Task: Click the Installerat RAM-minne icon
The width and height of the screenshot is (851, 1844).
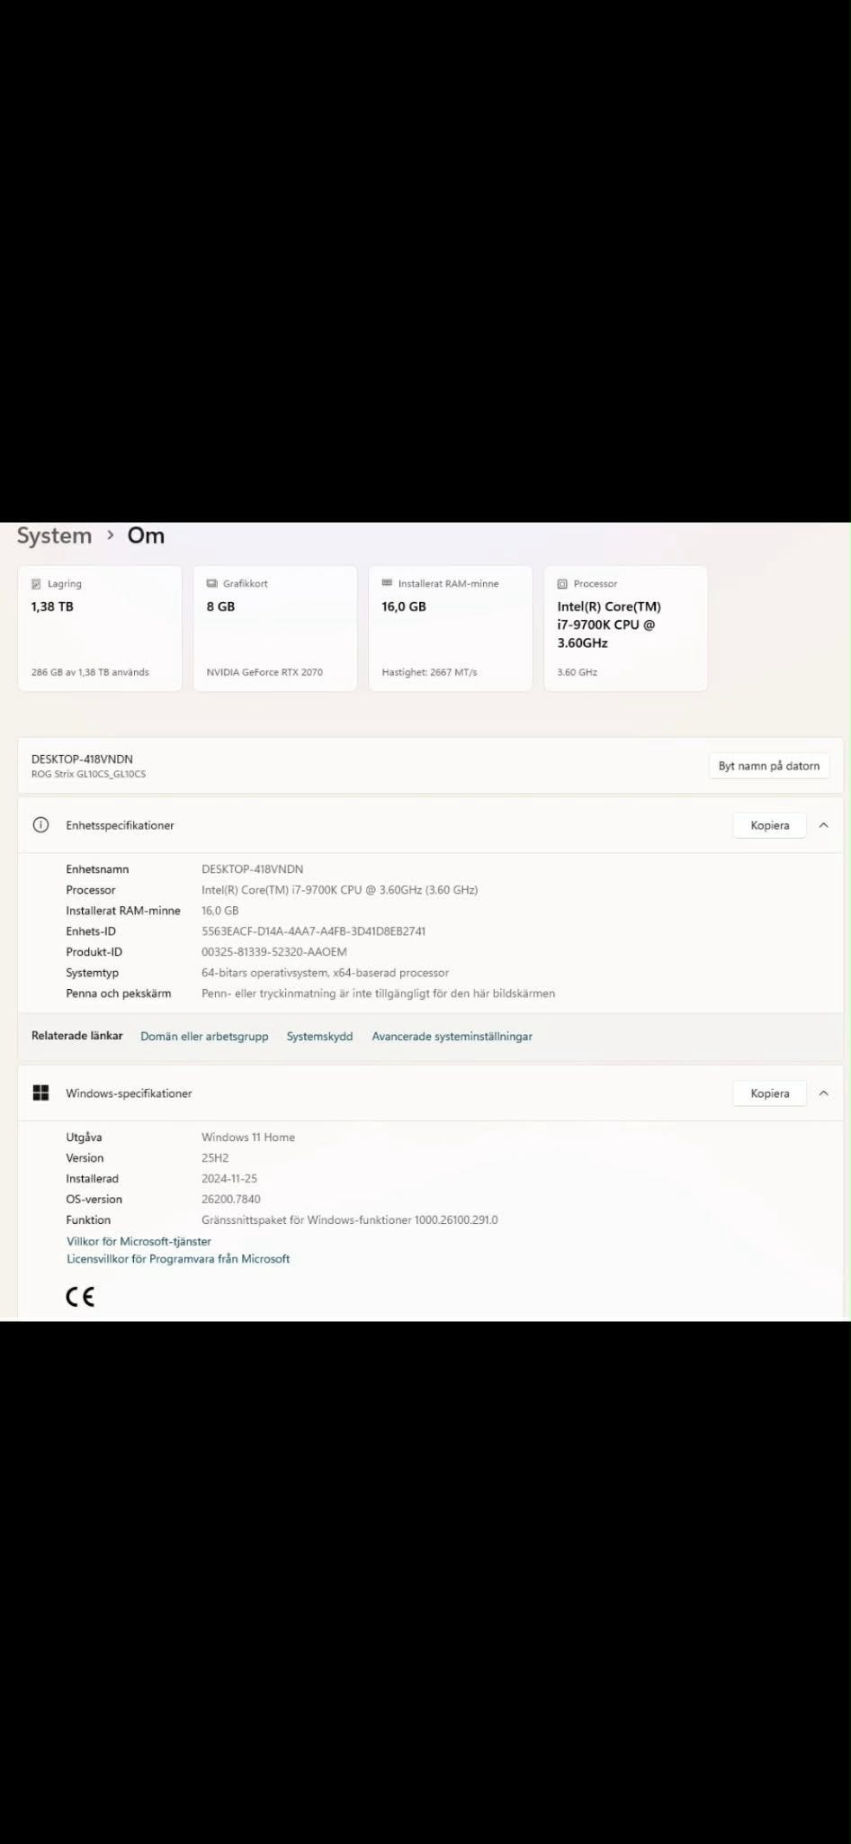Action: click(387, 583)
